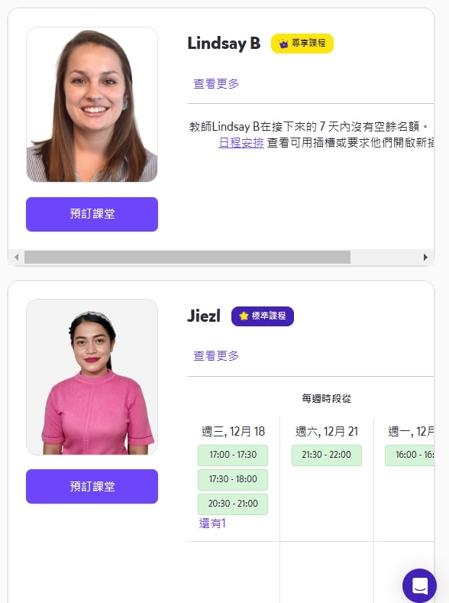Click the left arrow of horizontal scrollbar
The image size is (449, 603).
(x=16, y=257)
